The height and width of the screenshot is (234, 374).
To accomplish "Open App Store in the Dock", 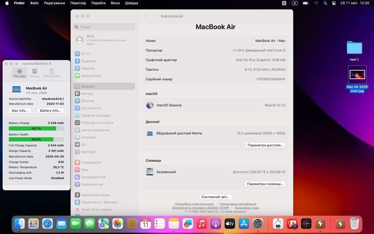I will tap(244, 224).
